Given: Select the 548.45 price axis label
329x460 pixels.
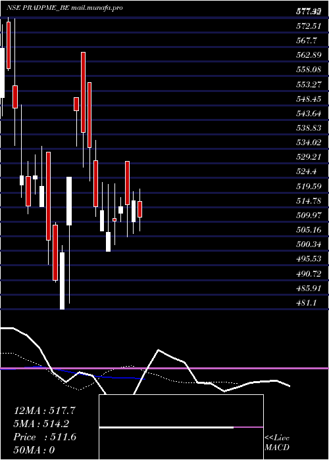Looking at the screenshot, I should click(x=308, y=99).
